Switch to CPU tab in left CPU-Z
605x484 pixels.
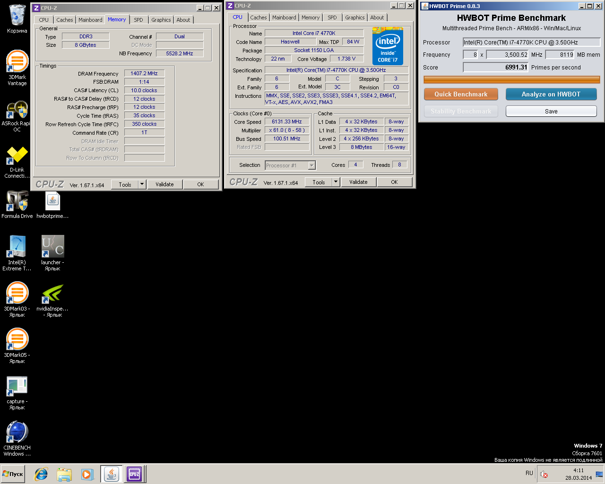pos(44,20)
